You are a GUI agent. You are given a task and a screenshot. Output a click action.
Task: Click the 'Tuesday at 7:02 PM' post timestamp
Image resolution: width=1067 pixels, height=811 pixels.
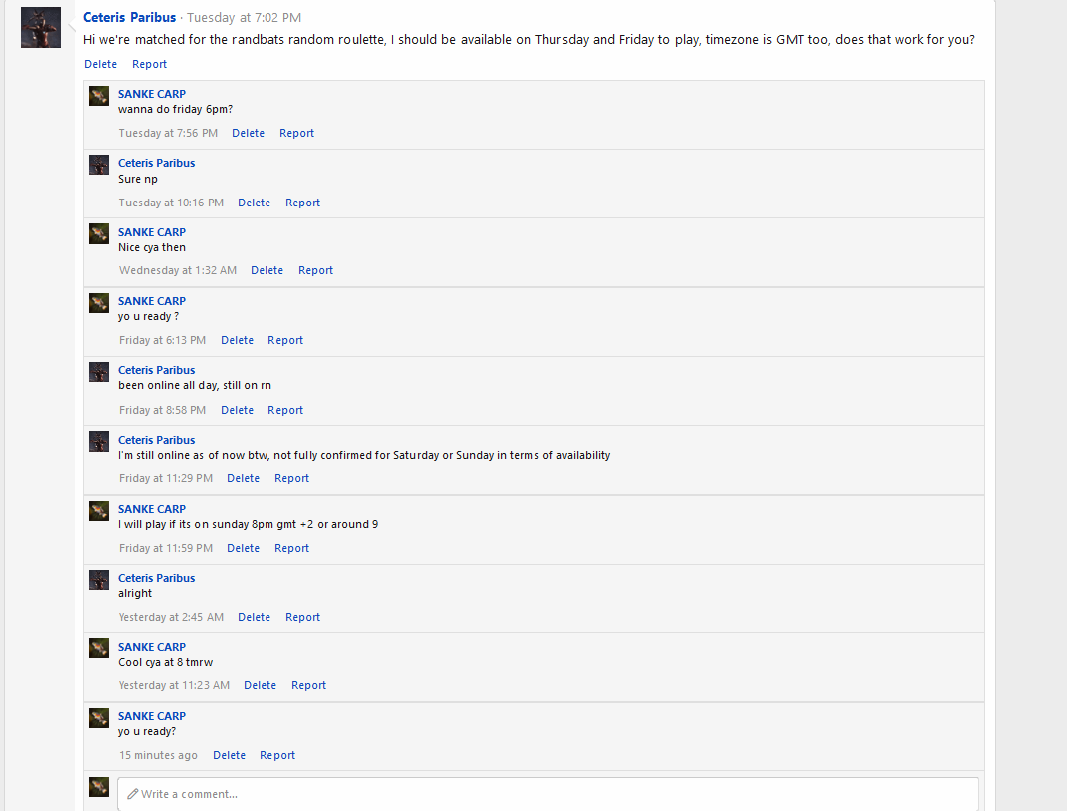[244, 18]
